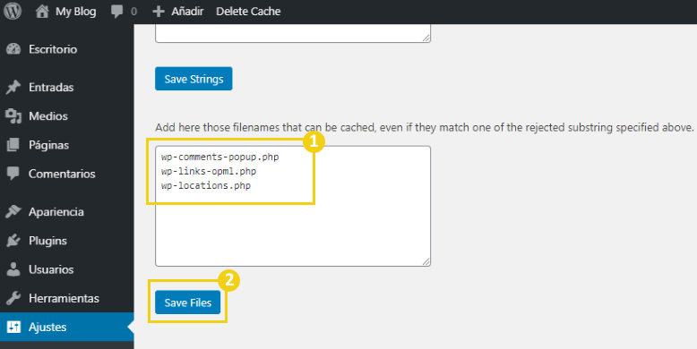Click the Save Files button
The width and height of the screenshot is (697, 349).
point(187,302)
